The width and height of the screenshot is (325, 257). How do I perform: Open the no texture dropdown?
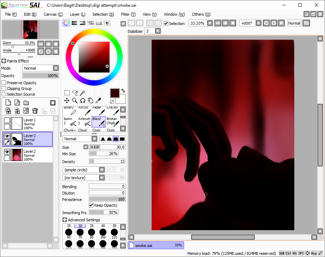pos(102,178)
